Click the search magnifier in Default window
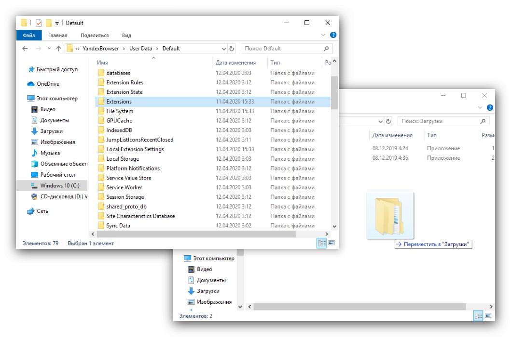 pos(326,49)
